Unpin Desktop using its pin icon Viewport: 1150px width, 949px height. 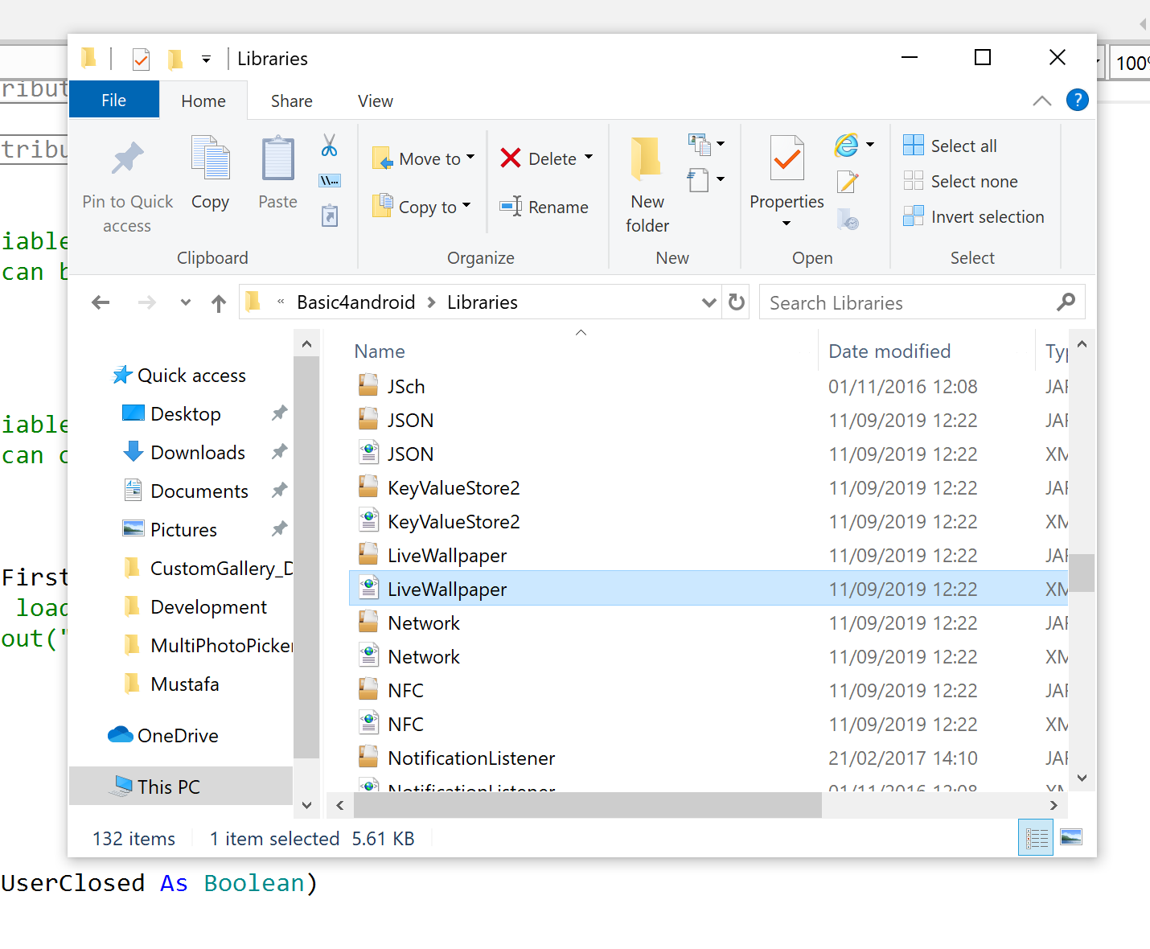(279, 413)
